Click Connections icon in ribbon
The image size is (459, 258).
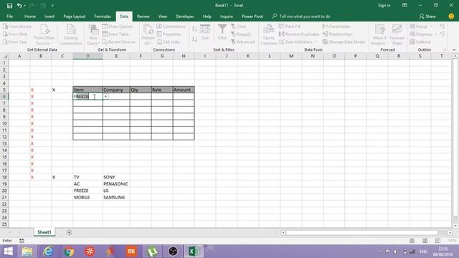coord(171,27)
